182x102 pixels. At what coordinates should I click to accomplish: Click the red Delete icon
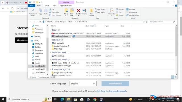[78, 10]
